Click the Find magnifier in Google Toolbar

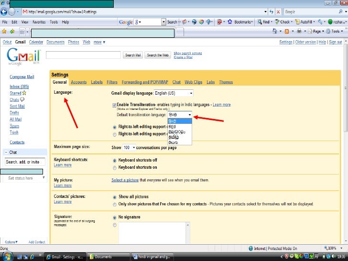[x=260, y=22]
